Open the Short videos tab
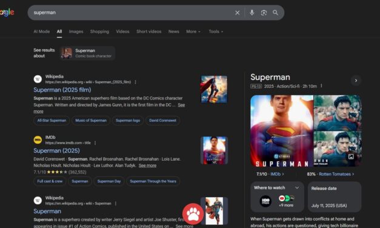This screenshot has width=380, height=228. click(149, 32)
